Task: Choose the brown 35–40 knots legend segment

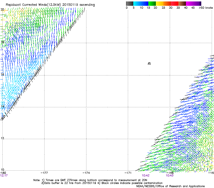Action: tap(182, 3)
